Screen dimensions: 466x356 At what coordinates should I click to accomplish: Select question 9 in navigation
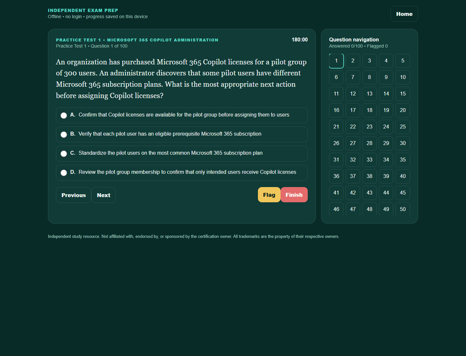pyautogui.click(x=386, y=77)
